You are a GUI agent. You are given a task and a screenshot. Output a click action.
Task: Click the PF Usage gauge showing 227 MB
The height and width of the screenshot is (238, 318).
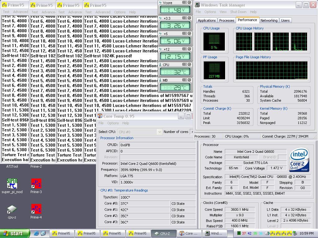214,70
